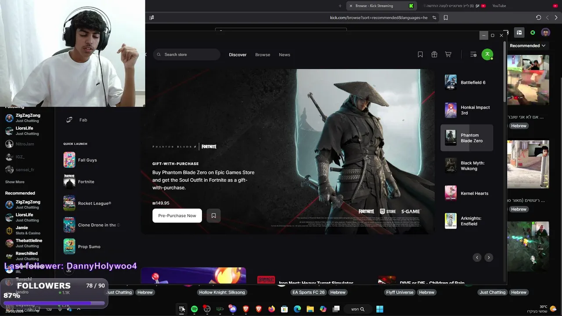Screen dimensions: 562x316
Task: Select Phantom Blade Zero in featured list
Action: pyautogui.click(x=467, y=138)
